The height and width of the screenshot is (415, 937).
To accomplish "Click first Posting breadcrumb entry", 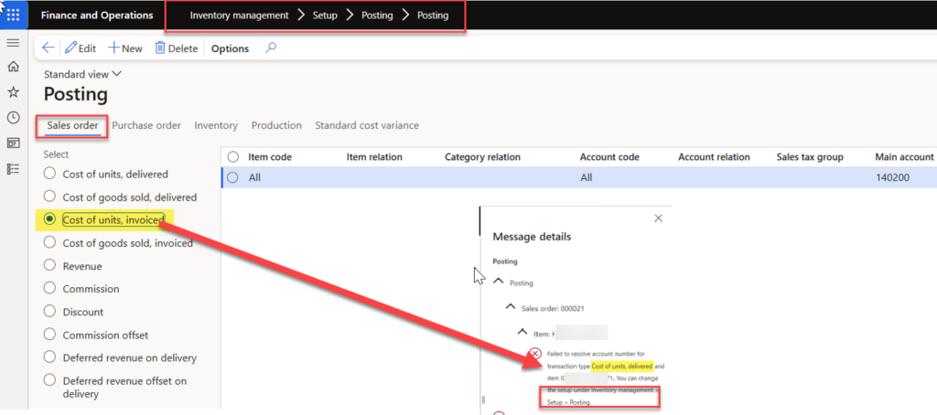I will point(377,16).
